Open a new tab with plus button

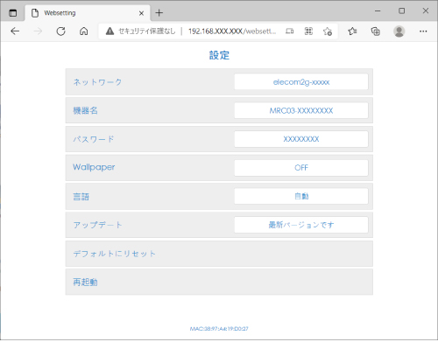(x=159, y=13)
